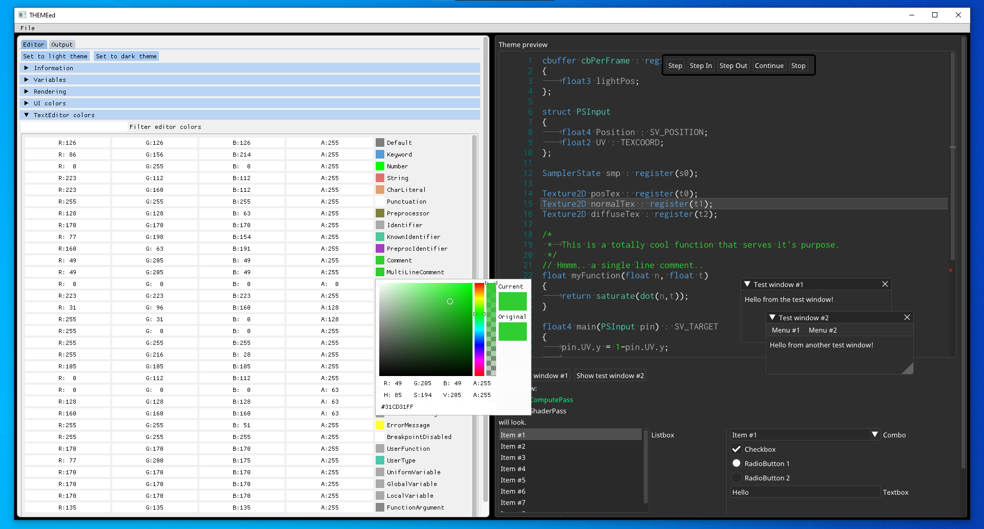The image size is (984, 529).
Task: Switch to the Editor tab
Action: 34,45
